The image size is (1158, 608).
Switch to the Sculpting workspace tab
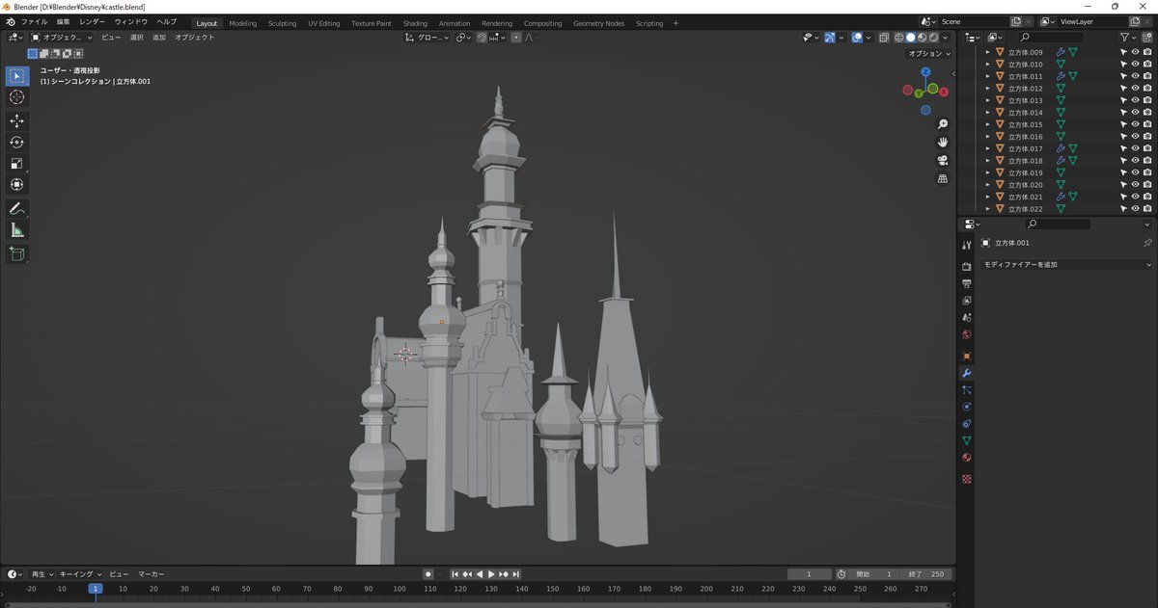point(282,23)
